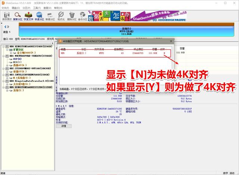Select ESP(0) partition in disk tree
Viewport: 239px width, 175px height.
tap(17, 59)
